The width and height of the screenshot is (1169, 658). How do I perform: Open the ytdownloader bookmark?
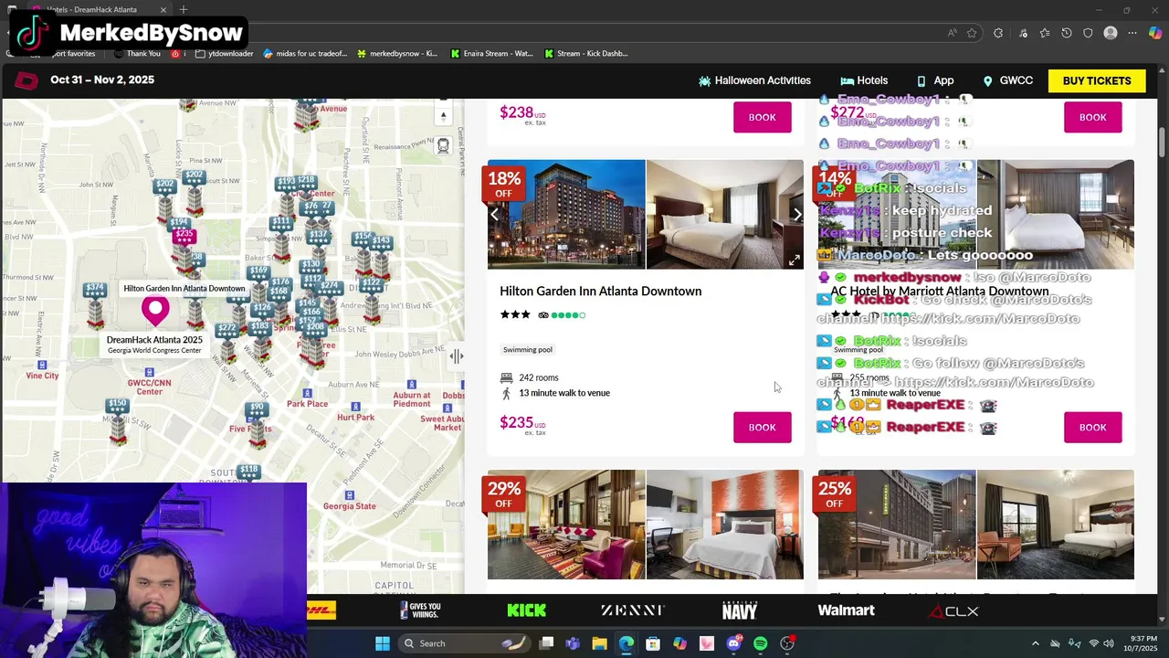click(x=224, y=53)
